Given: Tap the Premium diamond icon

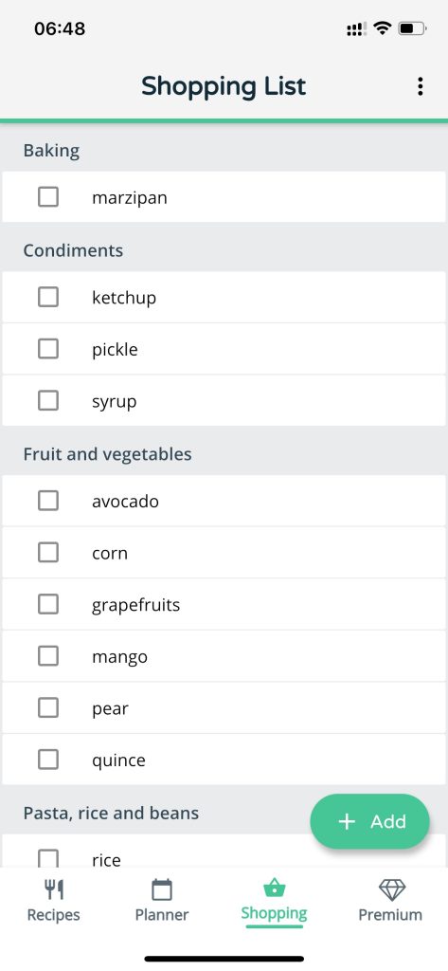Looking at the screenshot, I should (x=391, y=889).
